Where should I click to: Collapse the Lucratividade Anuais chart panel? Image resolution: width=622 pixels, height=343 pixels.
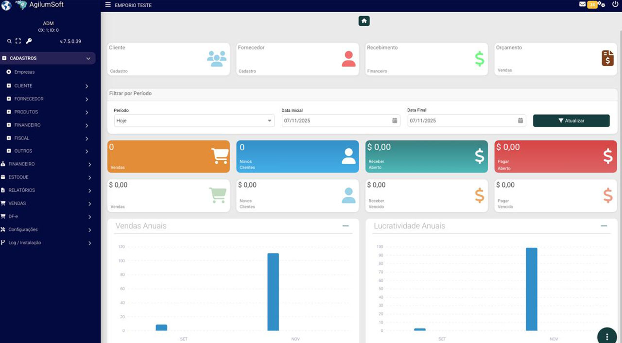point(604,226)
